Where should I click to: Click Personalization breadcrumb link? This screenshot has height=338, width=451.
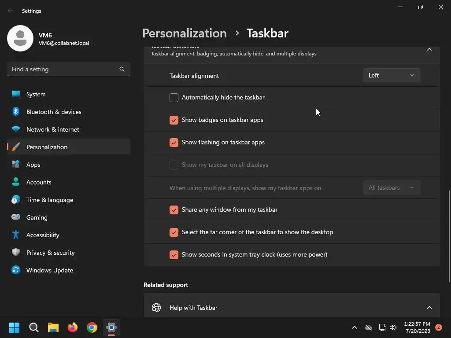click(x=185, y=33)
